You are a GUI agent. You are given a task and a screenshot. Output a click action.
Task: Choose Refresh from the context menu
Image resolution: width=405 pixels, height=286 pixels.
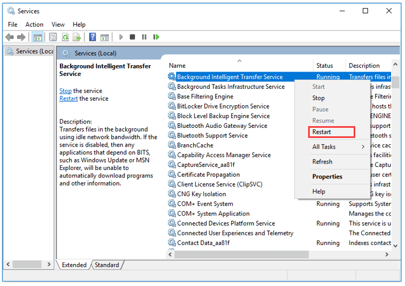coord(332,161)
